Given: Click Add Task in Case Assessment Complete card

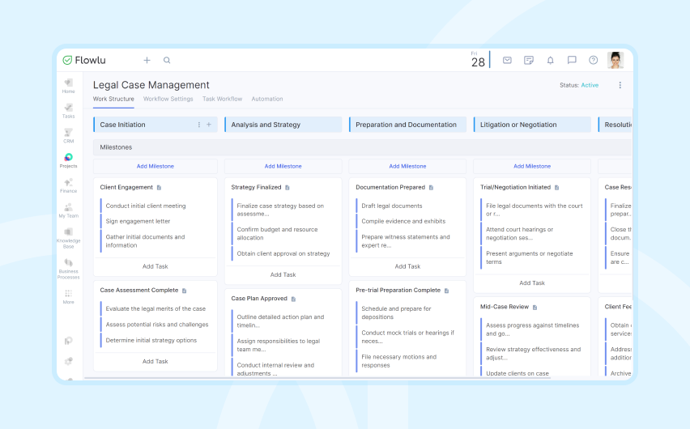Looking at the screenshot, I should [x=155, y=361].
